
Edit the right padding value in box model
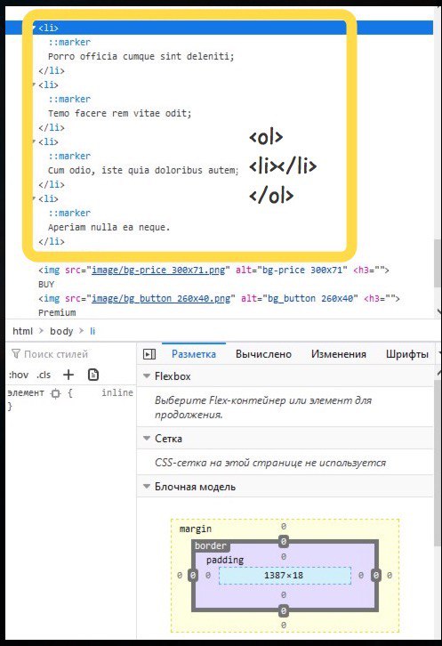point(361,575)
